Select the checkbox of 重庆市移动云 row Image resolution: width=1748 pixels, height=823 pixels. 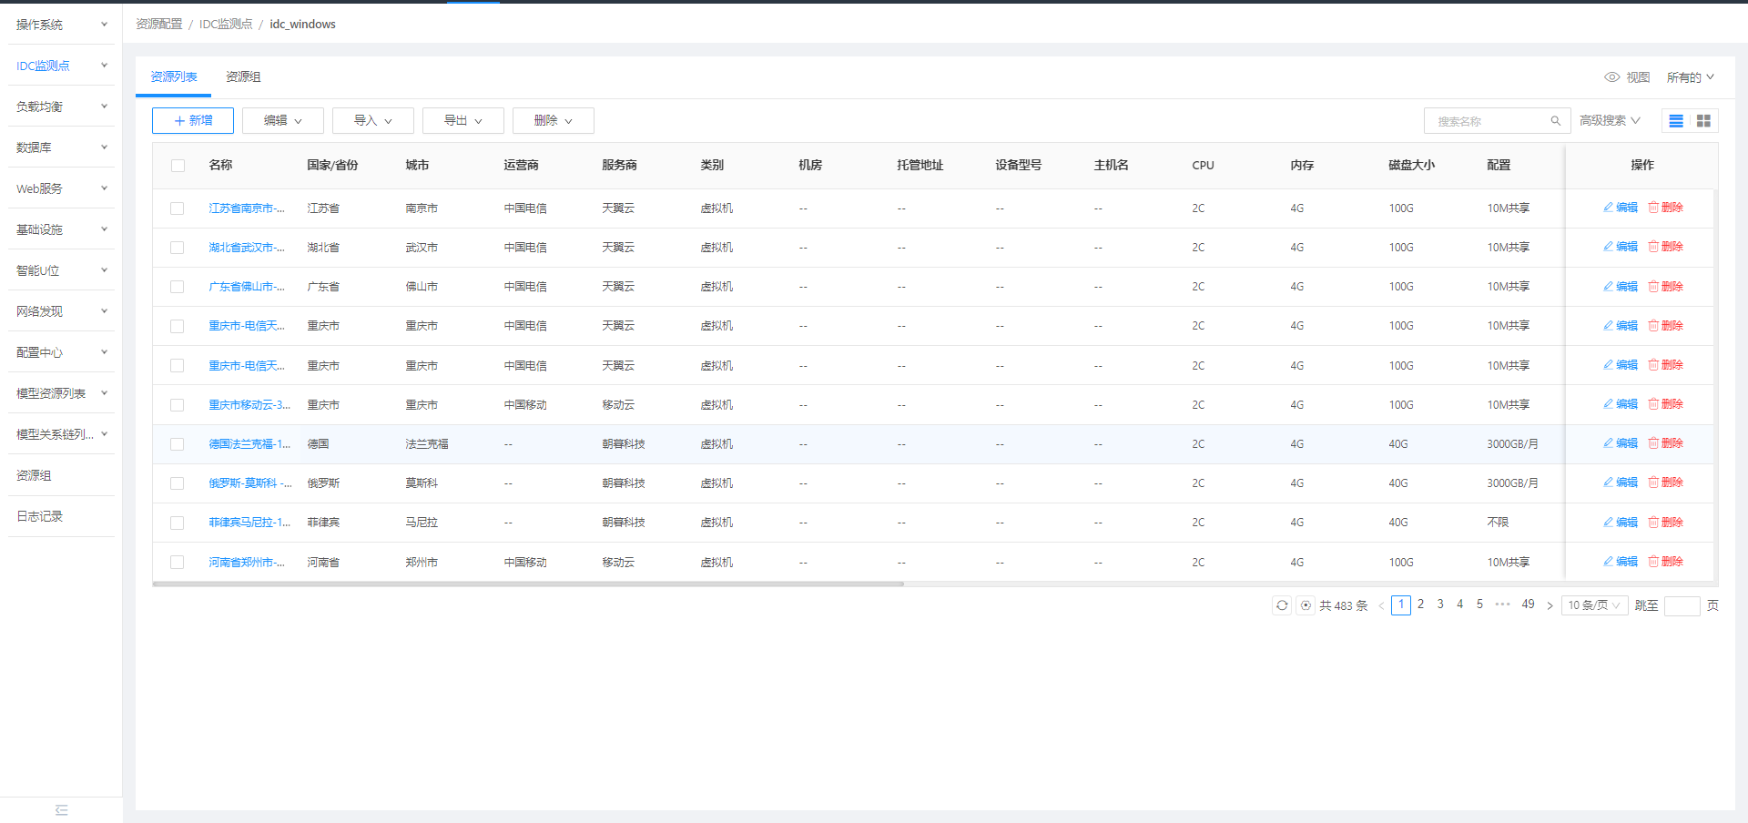tap(177, 404)
